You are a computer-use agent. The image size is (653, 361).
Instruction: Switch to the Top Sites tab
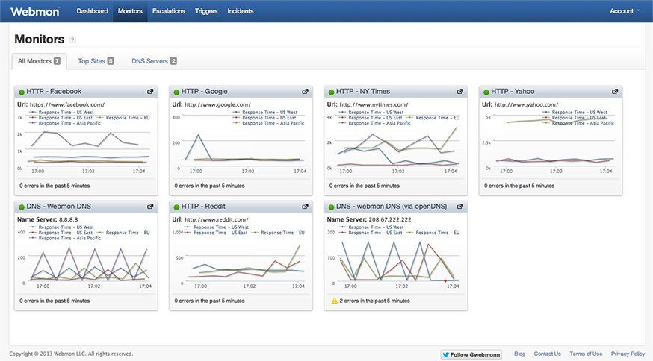point(96,61)
